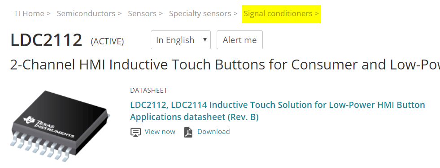440x168 pixels.
Task: Click the DATASHEET section label
Action: click(148, 90)
